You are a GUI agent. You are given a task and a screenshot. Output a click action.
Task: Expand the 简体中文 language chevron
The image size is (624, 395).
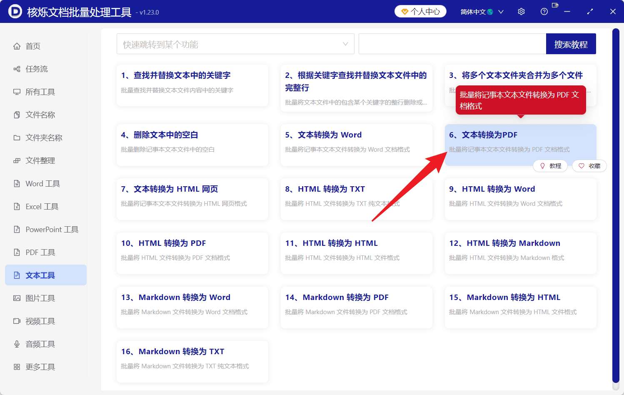pyautogui.click(x=501, y=12)
